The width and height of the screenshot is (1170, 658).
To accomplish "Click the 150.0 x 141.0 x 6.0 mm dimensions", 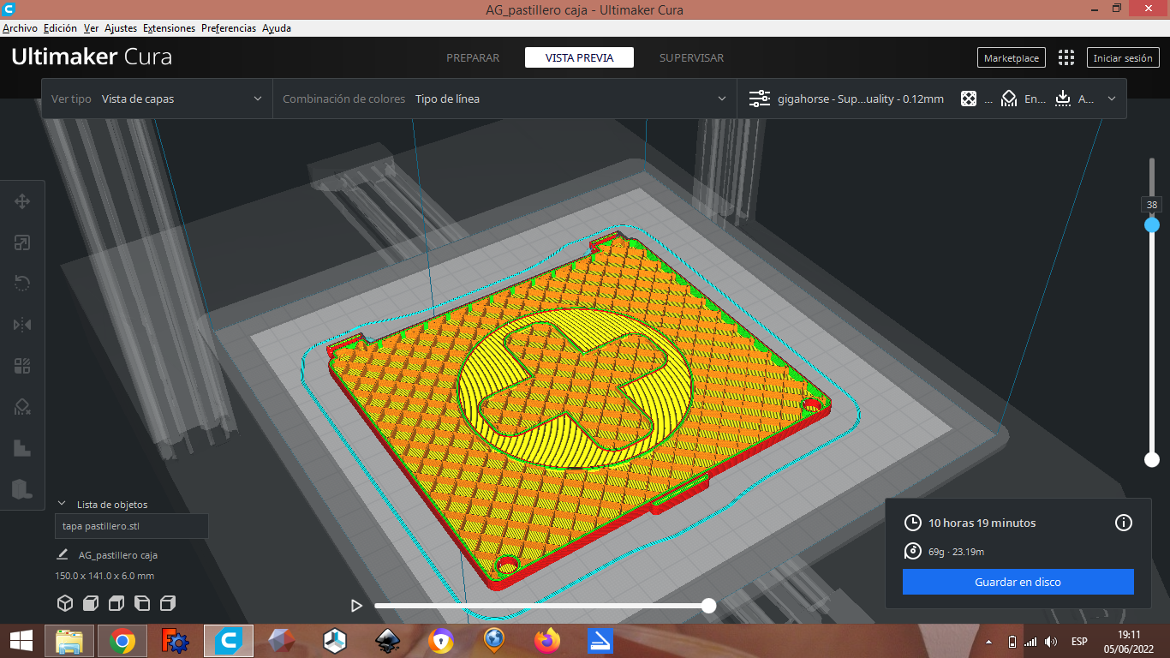I will (x=104, y=576).
